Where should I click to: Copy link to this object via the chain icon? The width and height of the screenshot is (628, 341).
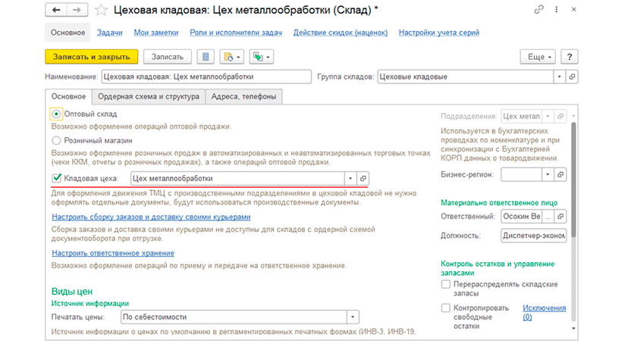tap(539, 9)
